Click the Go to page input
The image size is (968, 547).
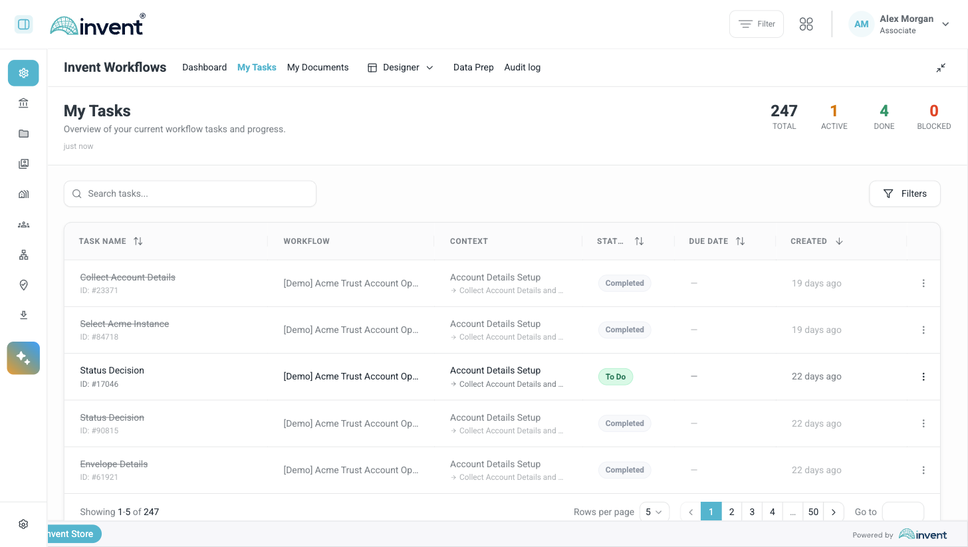click(x=903, y=512)
